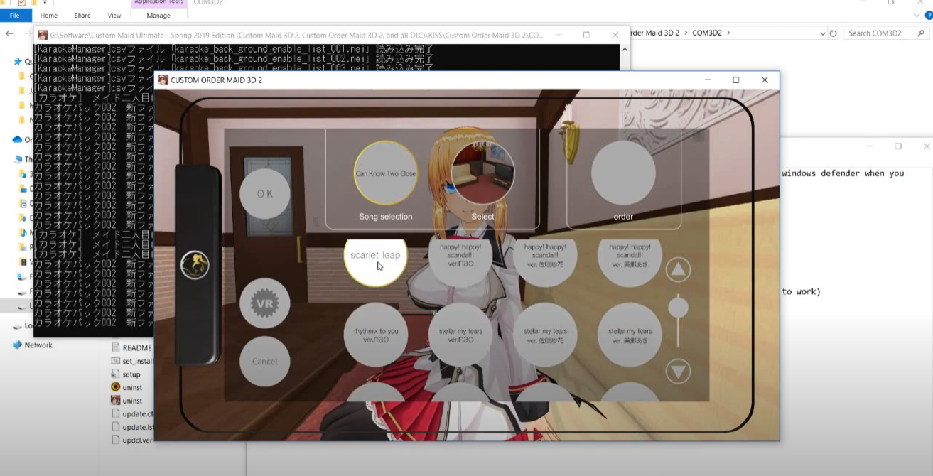Open the File tab in File Explorer

pos(15,15)
